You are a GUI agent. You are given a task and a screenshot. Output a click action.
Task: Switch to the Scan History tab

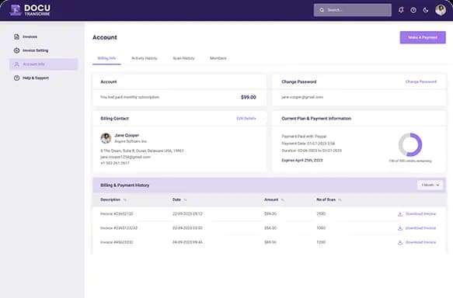click(x=183, y=58)
